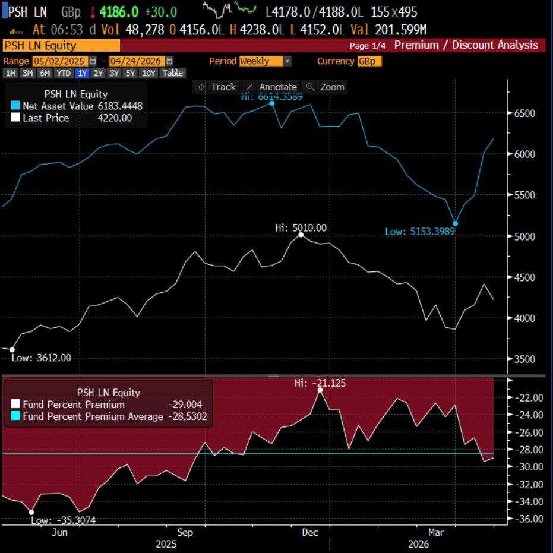Edit the end date 04/24/2026 field
This screenshot has width=553, height=553.
[137, 61]
